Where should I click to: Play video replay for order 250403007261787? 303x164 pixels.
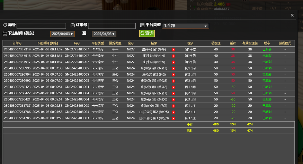coord(173,106)
